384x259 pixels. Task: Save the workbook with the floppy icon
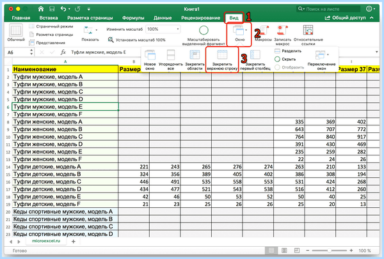coord(52,9)
